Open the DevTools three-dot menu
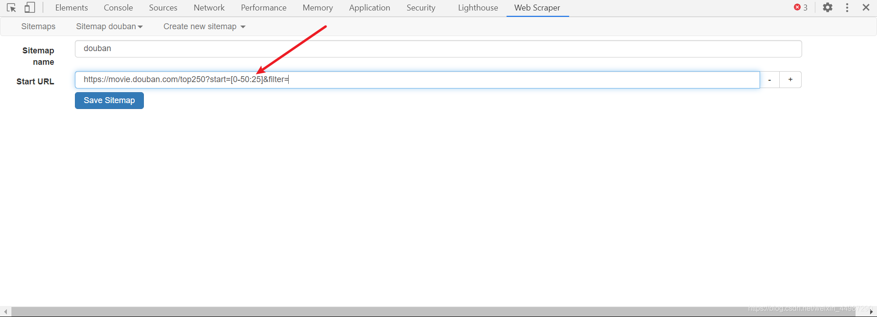The height and width of the screenshot is (317, 877). pyautogui.click(x=847, y=8)
